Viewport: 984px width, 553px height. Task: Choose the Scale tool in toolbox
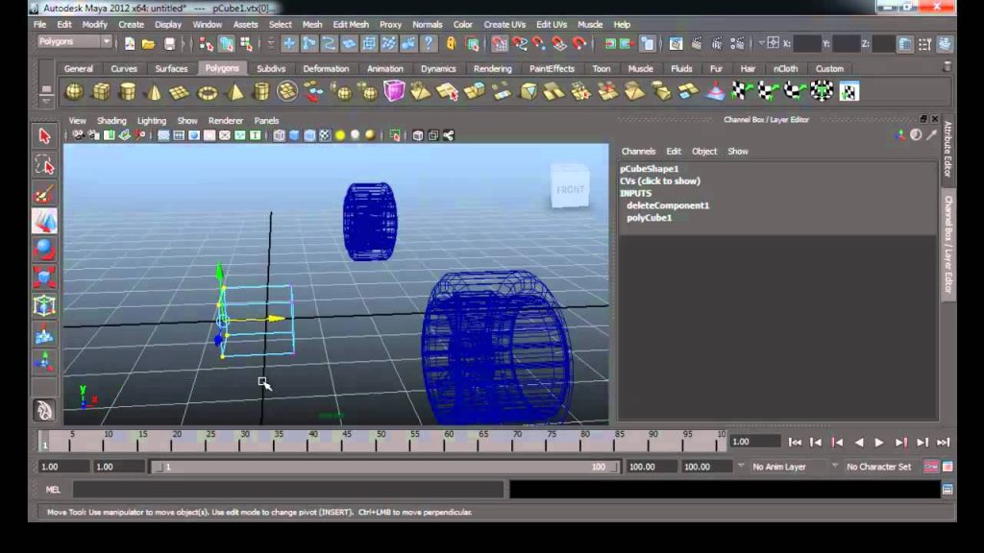[44, 277]
